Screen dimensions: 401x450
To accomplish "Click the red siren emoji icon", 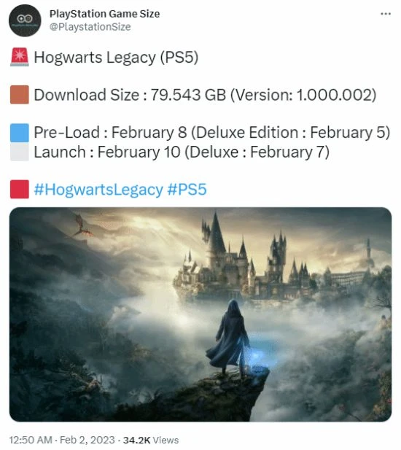I will (x=20, y=57).
